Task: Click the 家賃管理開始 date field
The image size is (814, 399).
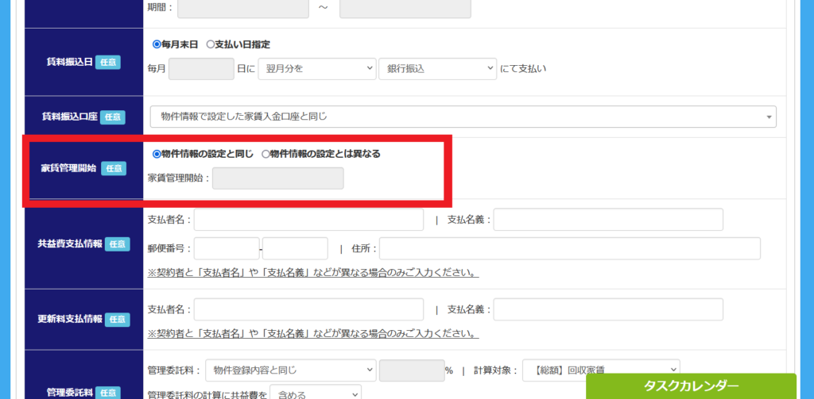Action: click(277, 178)
